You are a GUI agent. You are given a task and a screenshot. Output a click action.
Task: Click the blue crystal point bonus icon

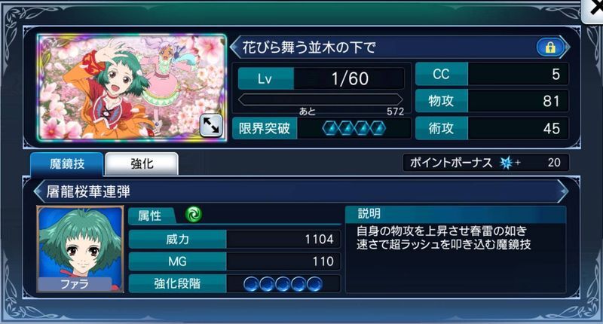coord(506,163)
